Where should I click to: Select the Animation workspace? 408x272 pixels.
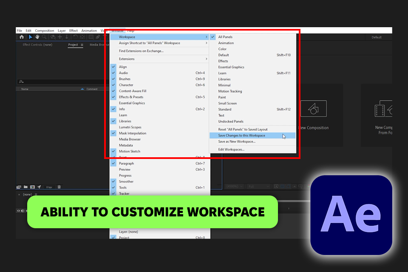coord(252,43)
